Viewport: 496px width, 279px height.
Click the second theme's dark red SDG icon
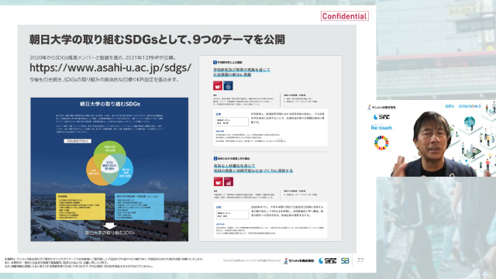click(229, 181)
